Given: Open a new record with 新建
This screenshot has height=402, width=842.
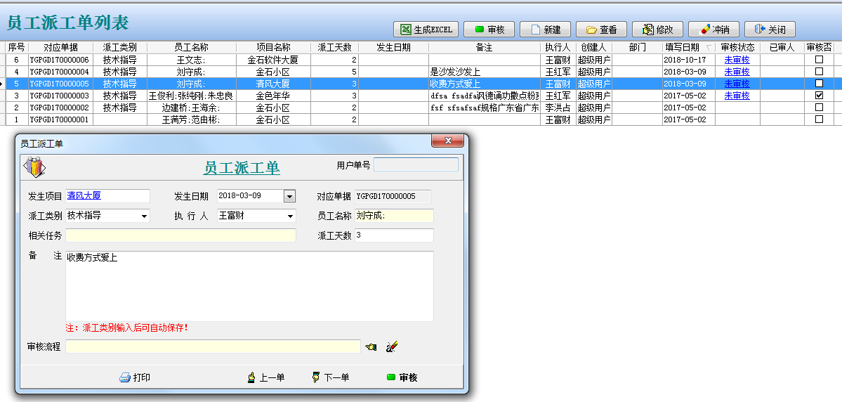Looking at the screenshot, I should pyautogui.click(x=546, y=30).
